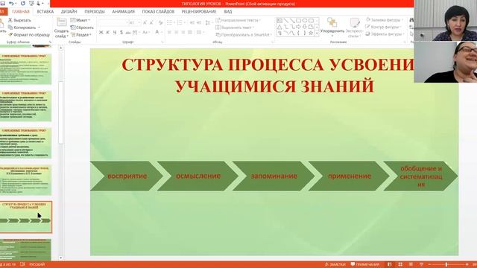Click the Копировать button

click(x=22, y=28)
